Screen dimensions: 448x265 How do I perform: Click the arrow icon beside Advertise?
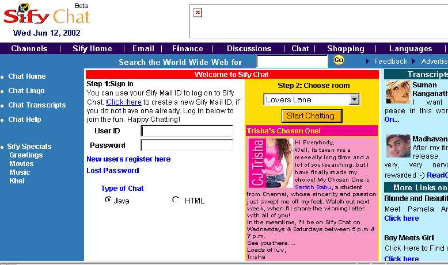coord(413,62)
